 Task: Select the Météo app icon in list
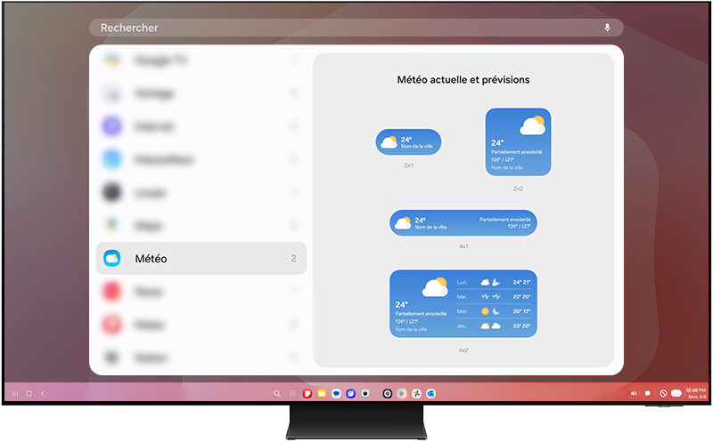tap(111, 259)
